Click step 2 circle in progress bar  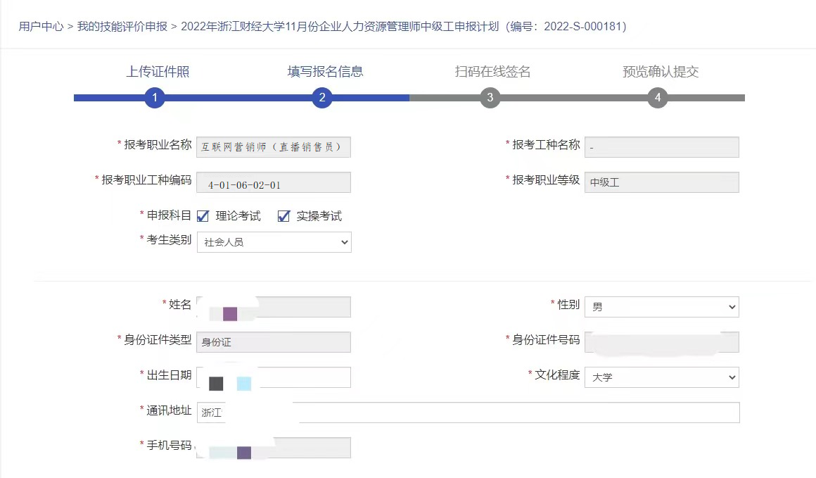click(x=322, y=98)
